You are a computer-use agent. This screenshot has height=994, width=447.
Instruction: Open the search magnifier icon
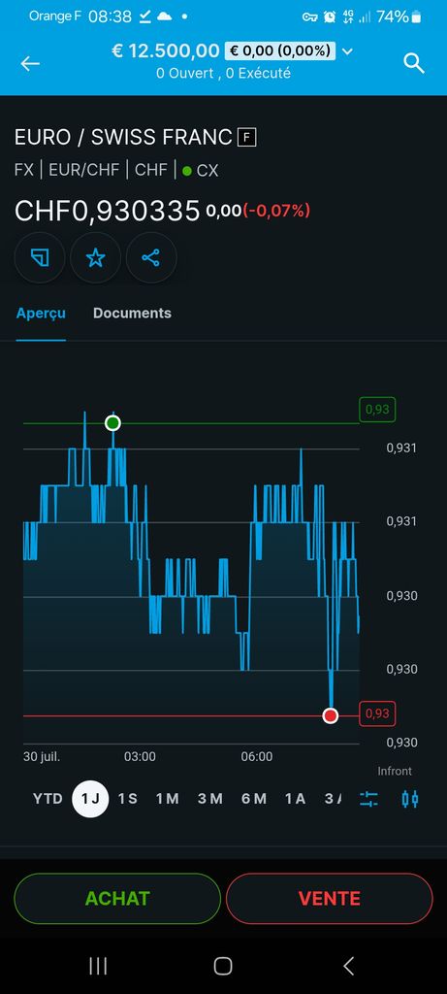click(413, 63)
